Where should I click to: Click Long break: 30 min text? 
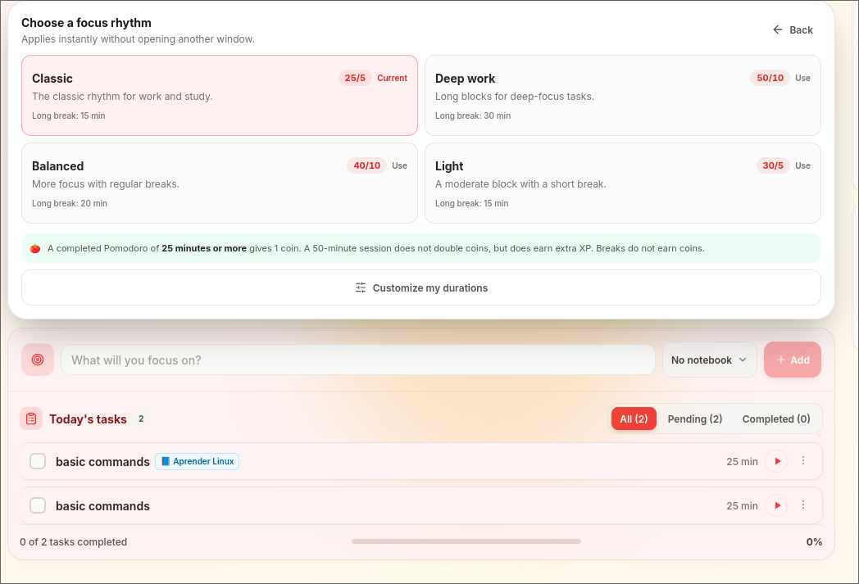(473, 115)
